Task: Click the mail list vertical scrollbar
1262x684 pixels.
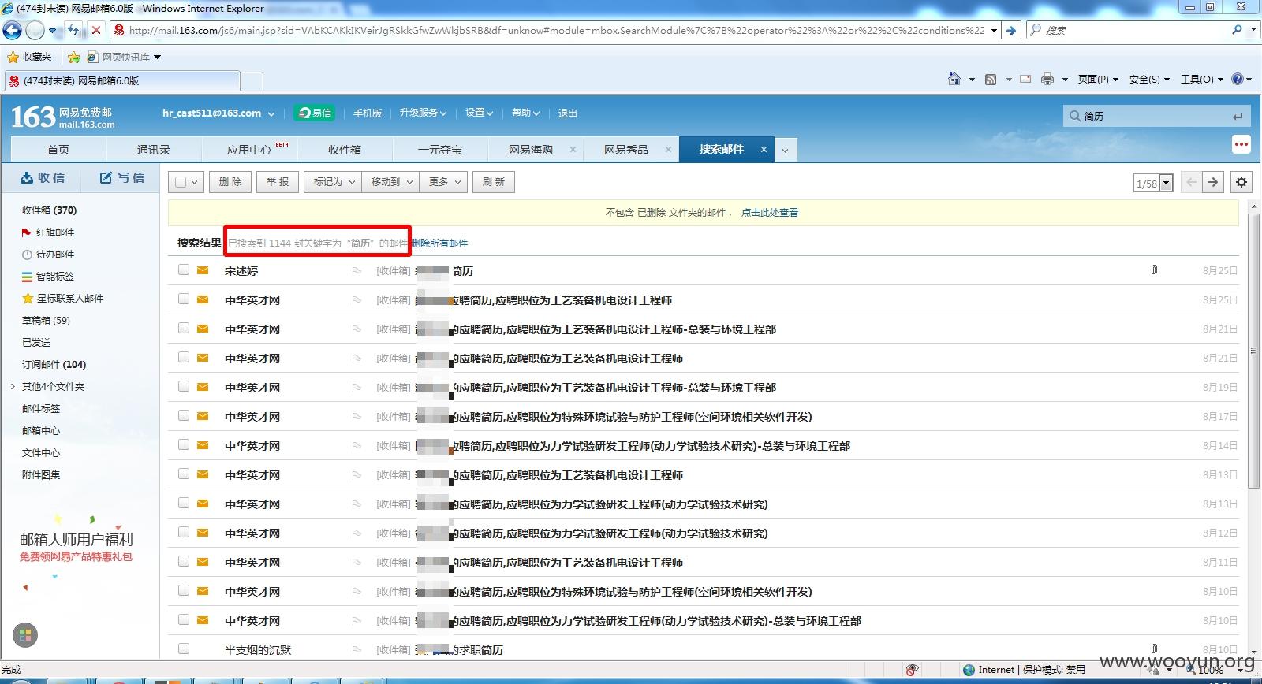Action: 1253,351
